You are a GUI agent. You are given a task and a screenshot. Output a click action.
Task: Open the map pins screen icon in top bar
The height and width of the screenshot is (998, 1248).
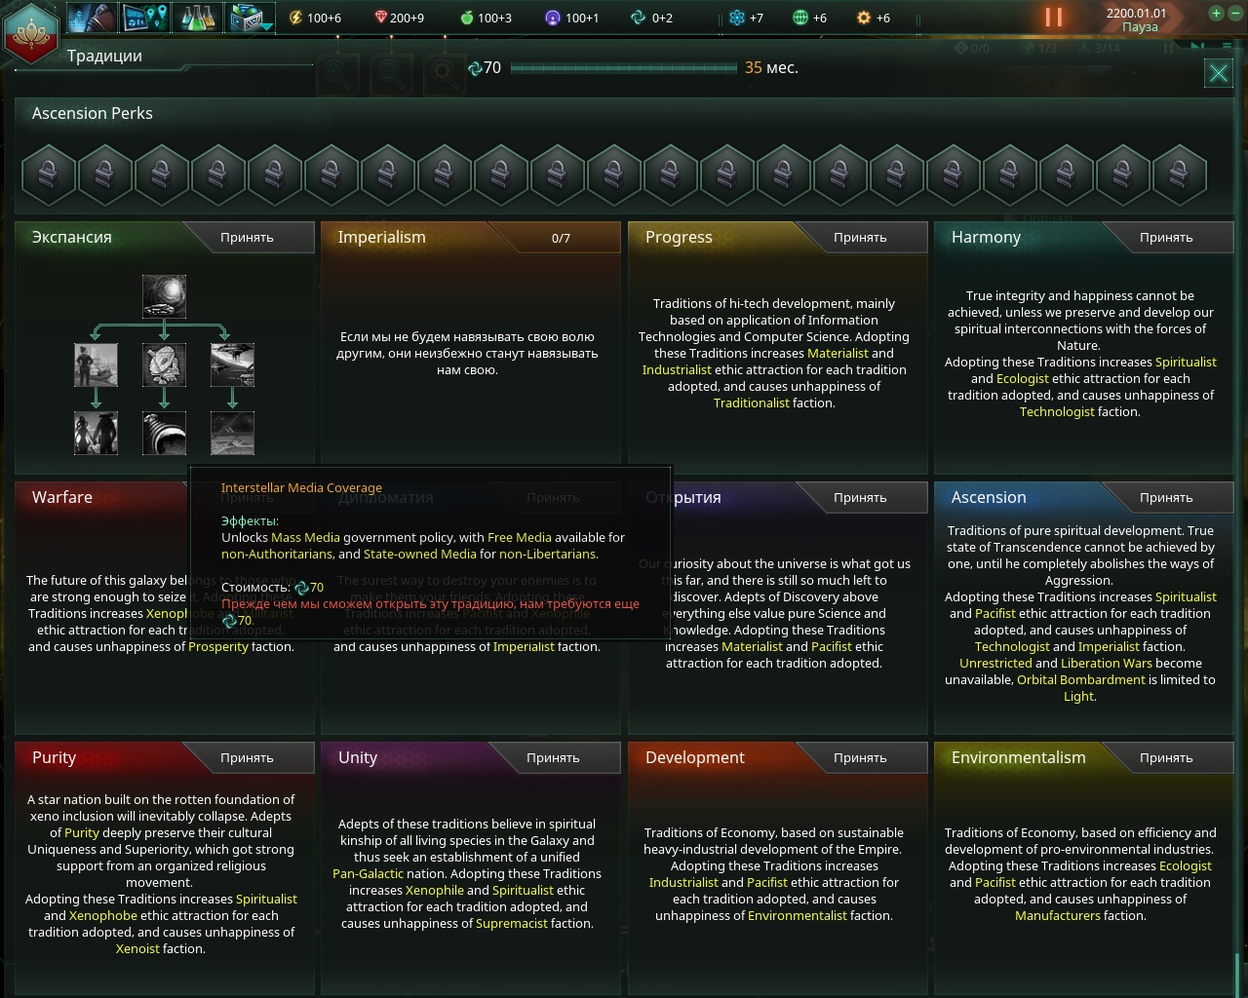[144, 18]
